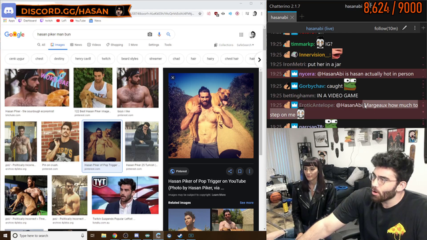Open Task View on the taskbar
The image size is (427, 240).
click(93, 235)
